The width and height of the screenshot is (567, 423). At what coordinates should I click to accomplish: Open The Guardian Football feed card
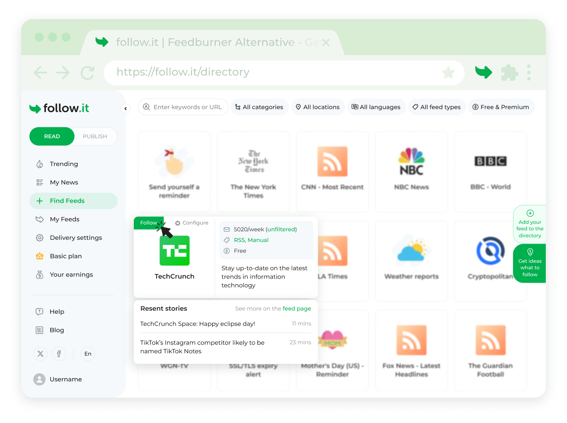click(x=491, y=351)
